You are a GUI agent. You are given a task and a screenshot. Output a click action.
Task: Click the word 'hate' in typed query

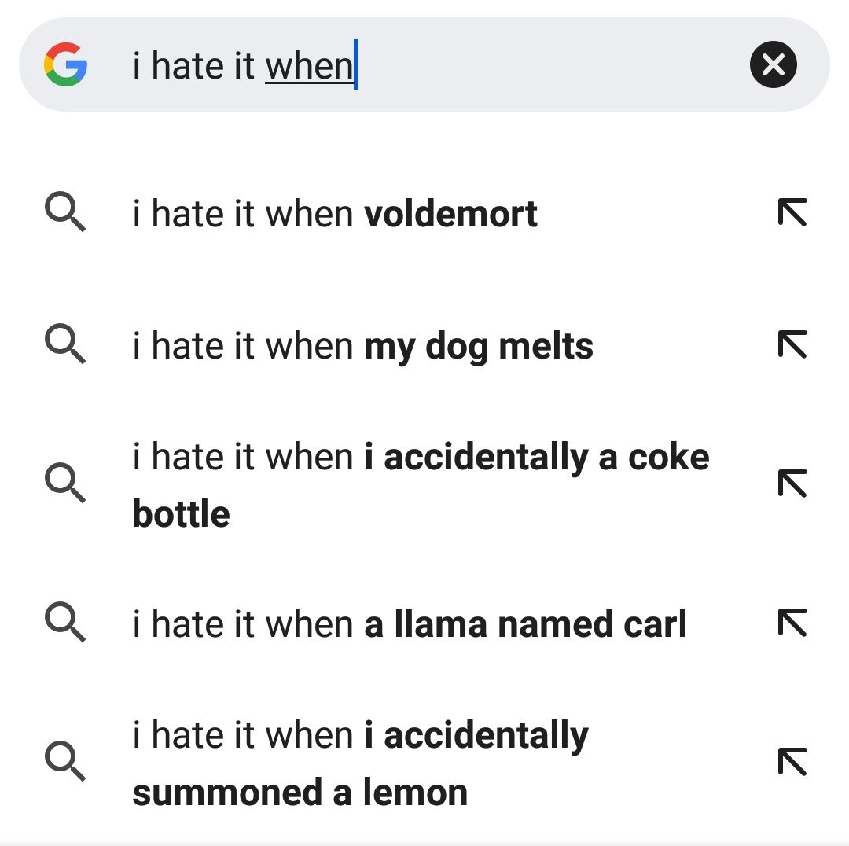point(187,66)
